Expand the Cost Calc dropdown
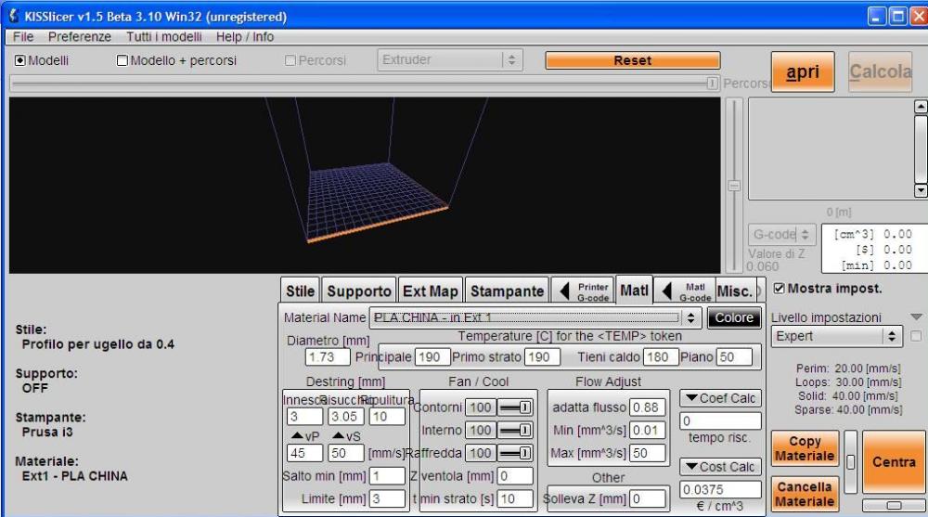 pos(721,467)
